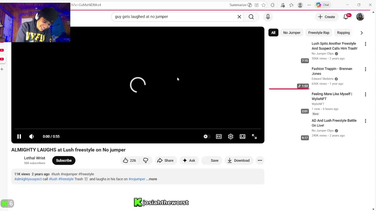This screenshot has width=376, height=211.
Task: Click the #nojumper hashtag in description
Action: [x=137, y=179]
